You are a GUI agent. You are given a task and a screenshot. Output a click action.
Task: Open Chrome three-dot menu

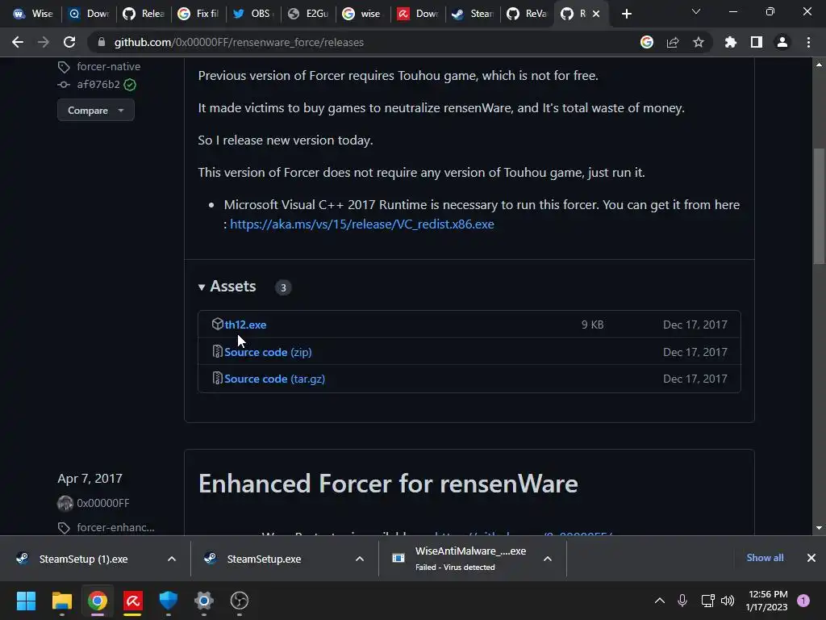point(808,42)
